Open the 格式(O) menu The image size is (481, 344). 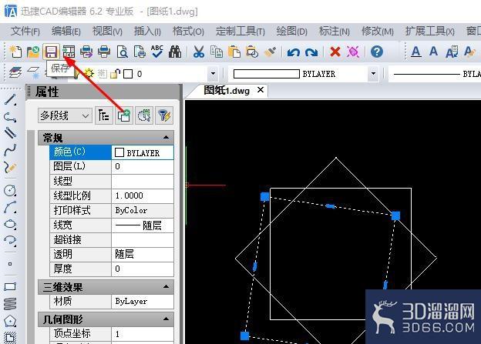(x=188, y=31)
